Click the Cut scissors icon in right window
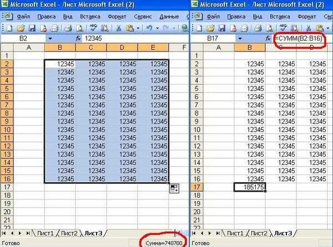Viewport: 333px width, 247px height. point(309,28)
